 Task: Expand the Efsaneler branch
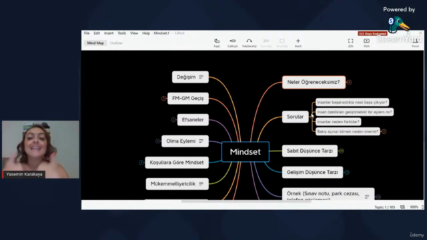tap(173, 120)
